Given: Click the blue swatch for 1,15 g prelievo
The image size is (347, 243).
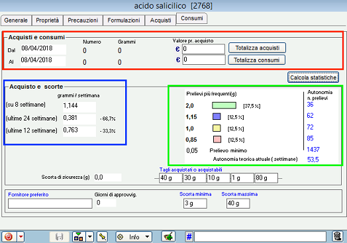Looking at the screenshot, I should pyautogui.click(x=217, y=117).
